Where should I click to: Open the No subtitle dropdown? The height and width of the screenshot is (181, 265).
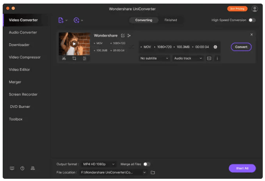click(154, 58)
